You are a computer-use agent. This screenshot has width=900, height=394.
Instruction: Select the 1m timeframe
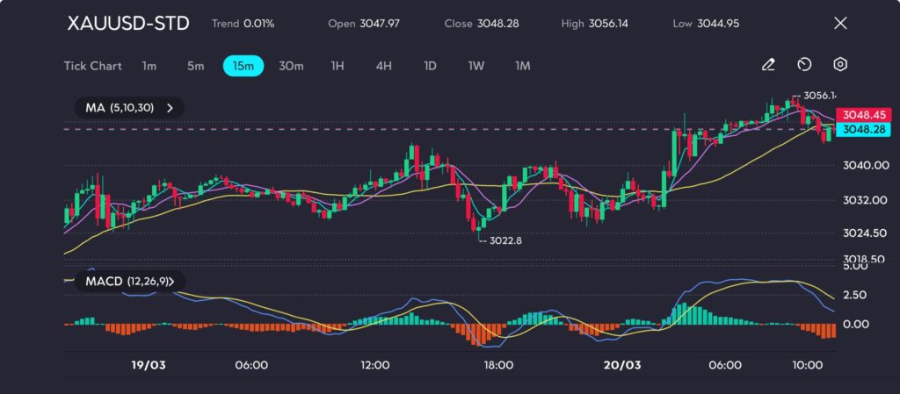click(x=149, y=66)
